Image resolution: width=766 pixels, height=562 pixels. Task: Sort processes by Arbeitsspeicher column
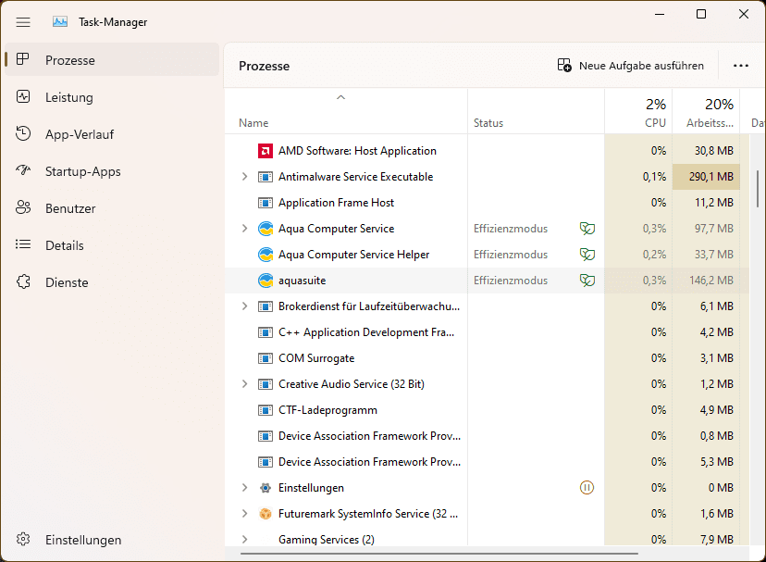706,112
